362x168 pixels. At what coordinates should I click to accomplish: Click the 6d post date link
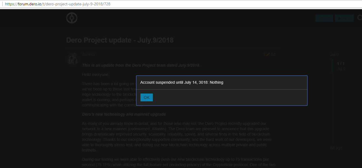coord(273,54)
